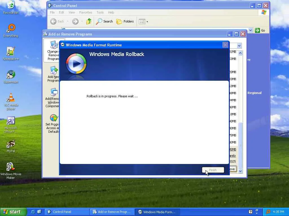
Task: Open the Sort by dropdown in Add or Remove Programs
Action: (x=239, y=46)
